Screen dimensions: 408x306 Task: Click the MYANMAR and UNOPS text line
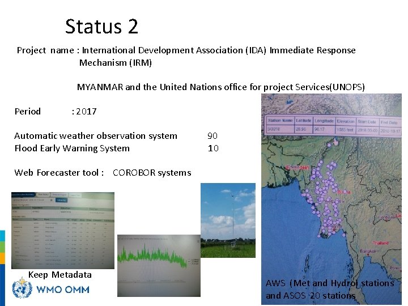pos(221,87)
